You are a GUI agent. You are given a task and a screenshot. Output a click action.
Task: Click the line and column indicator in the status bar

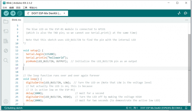tap(132, 108)
